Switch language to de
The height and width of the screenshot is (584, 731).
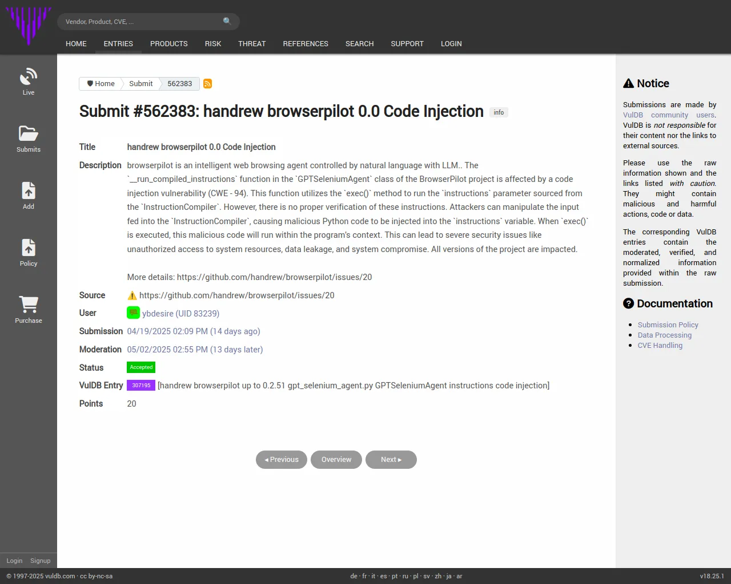(x=354, y=576)
